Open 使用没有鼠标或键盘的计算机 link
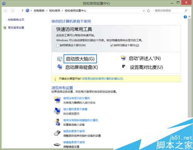Screen dimensions: 193x150 (81, 120)
